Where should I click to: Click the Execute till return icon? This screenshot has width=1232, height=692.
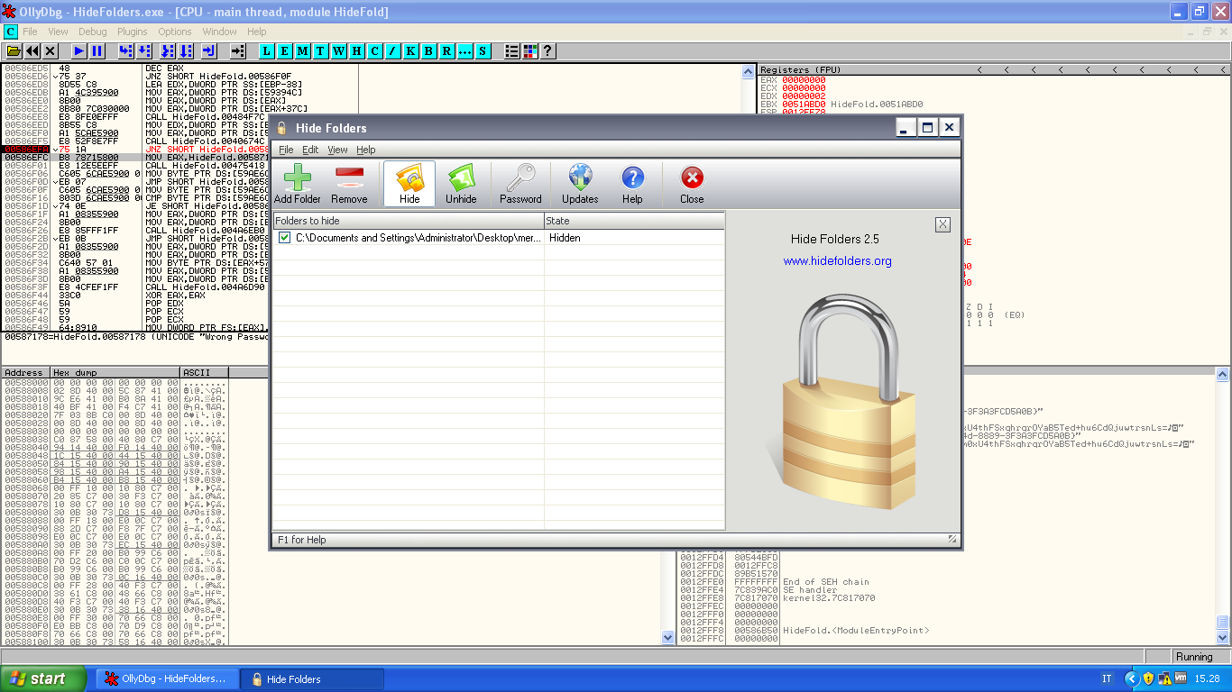[x=208, y=51]
